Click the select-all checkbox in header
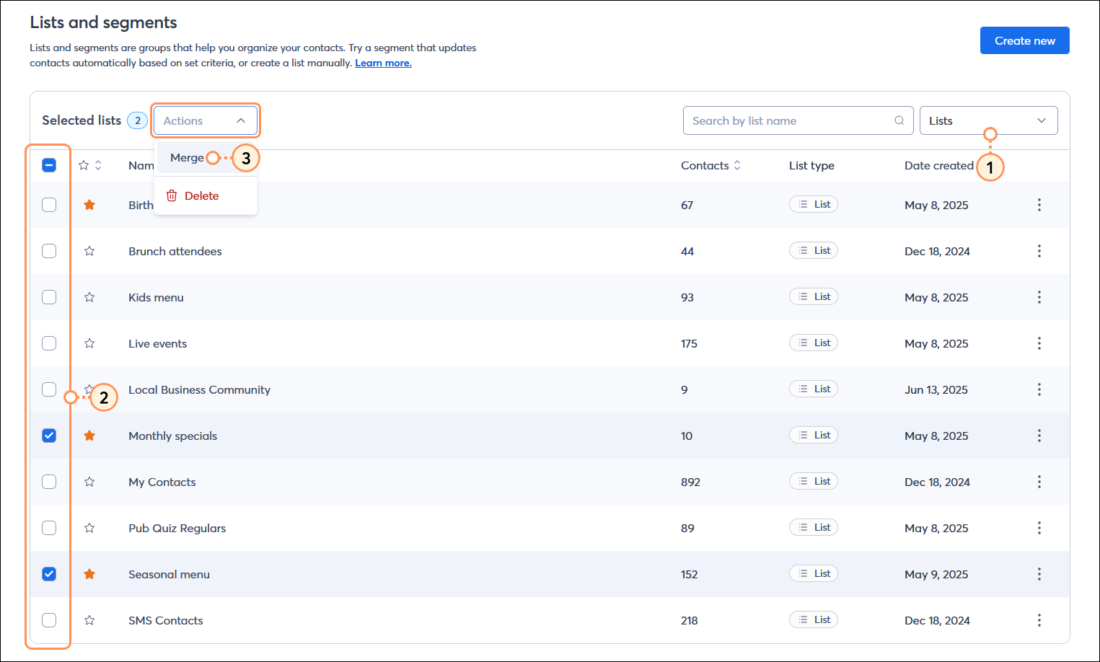The width and height of the screenshot is (1100, 662). point(48,165)
